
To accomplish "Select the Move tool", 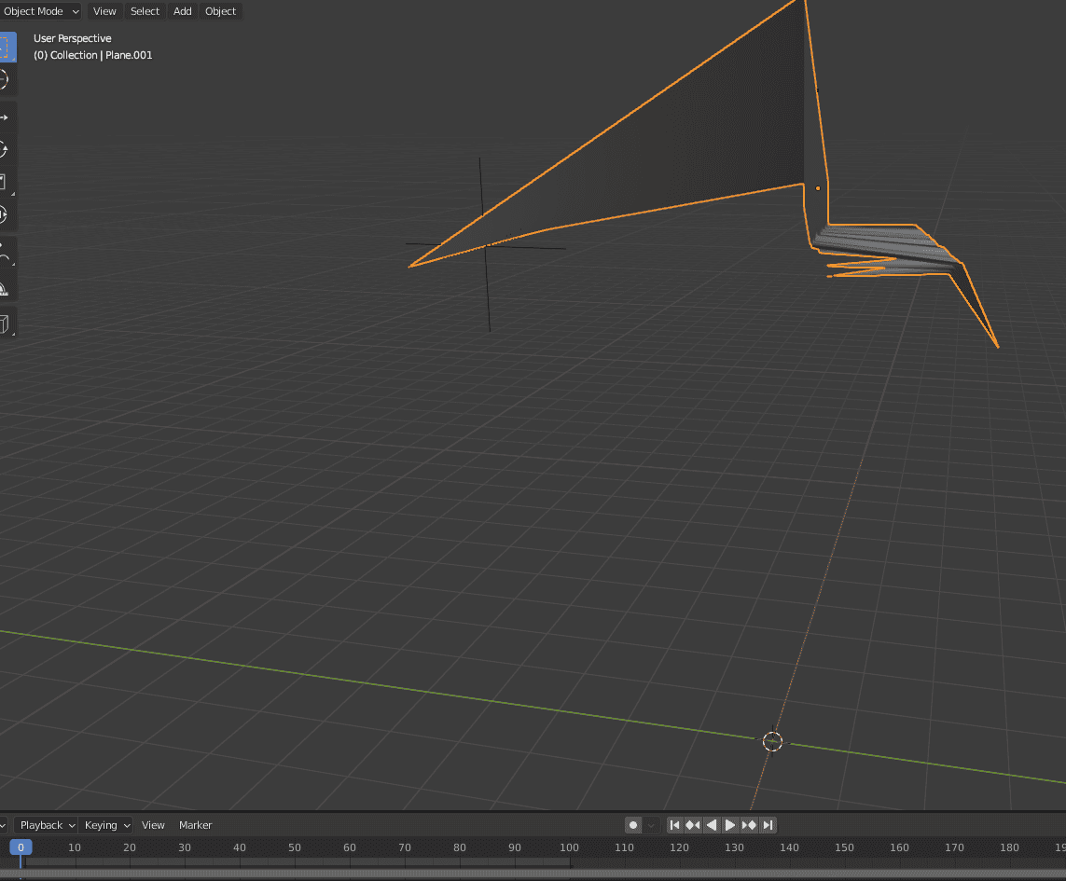I will 8,116.
